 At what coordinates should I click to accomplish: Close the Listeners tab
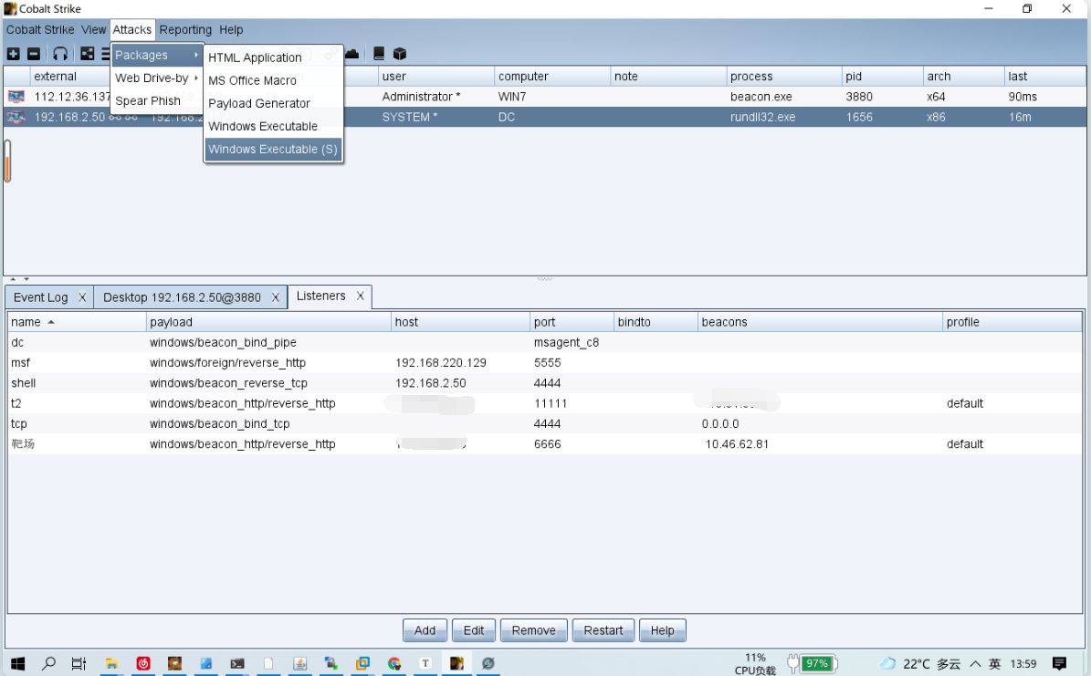361,296
